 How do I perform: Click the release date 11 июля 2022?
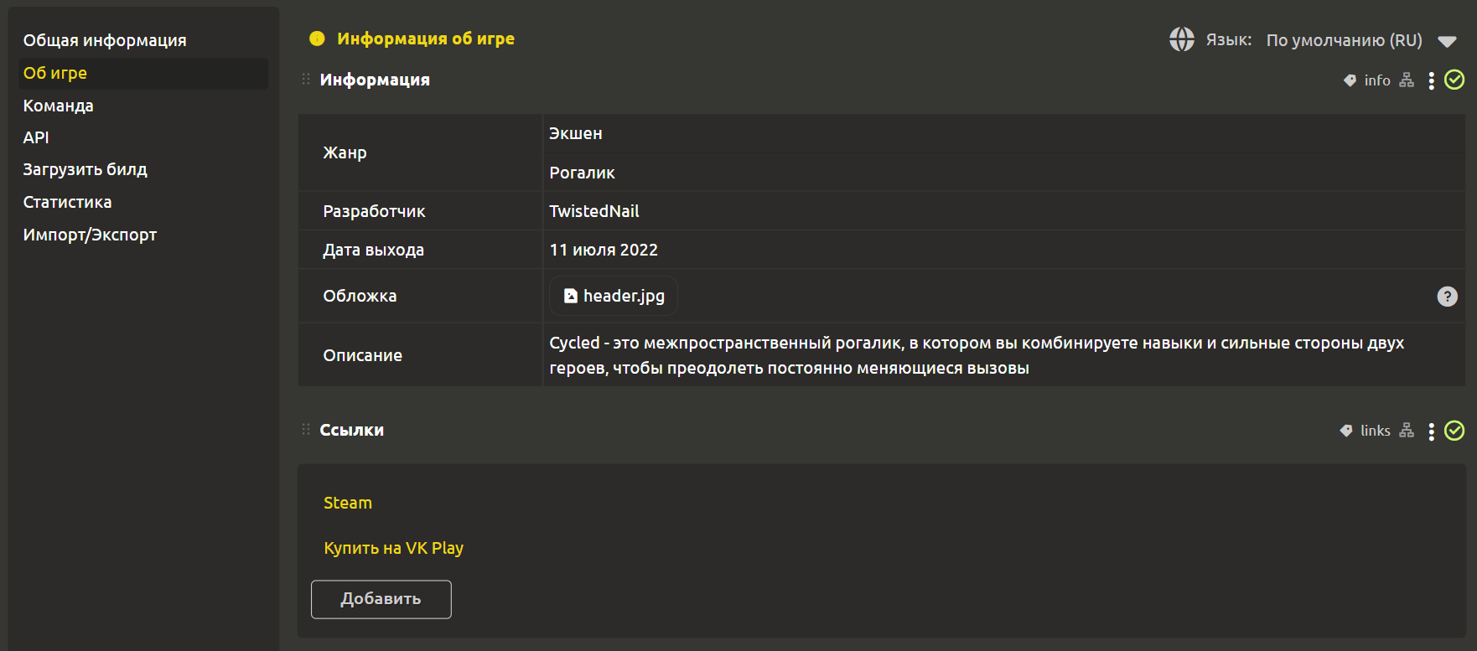click(x=604, y=250)
